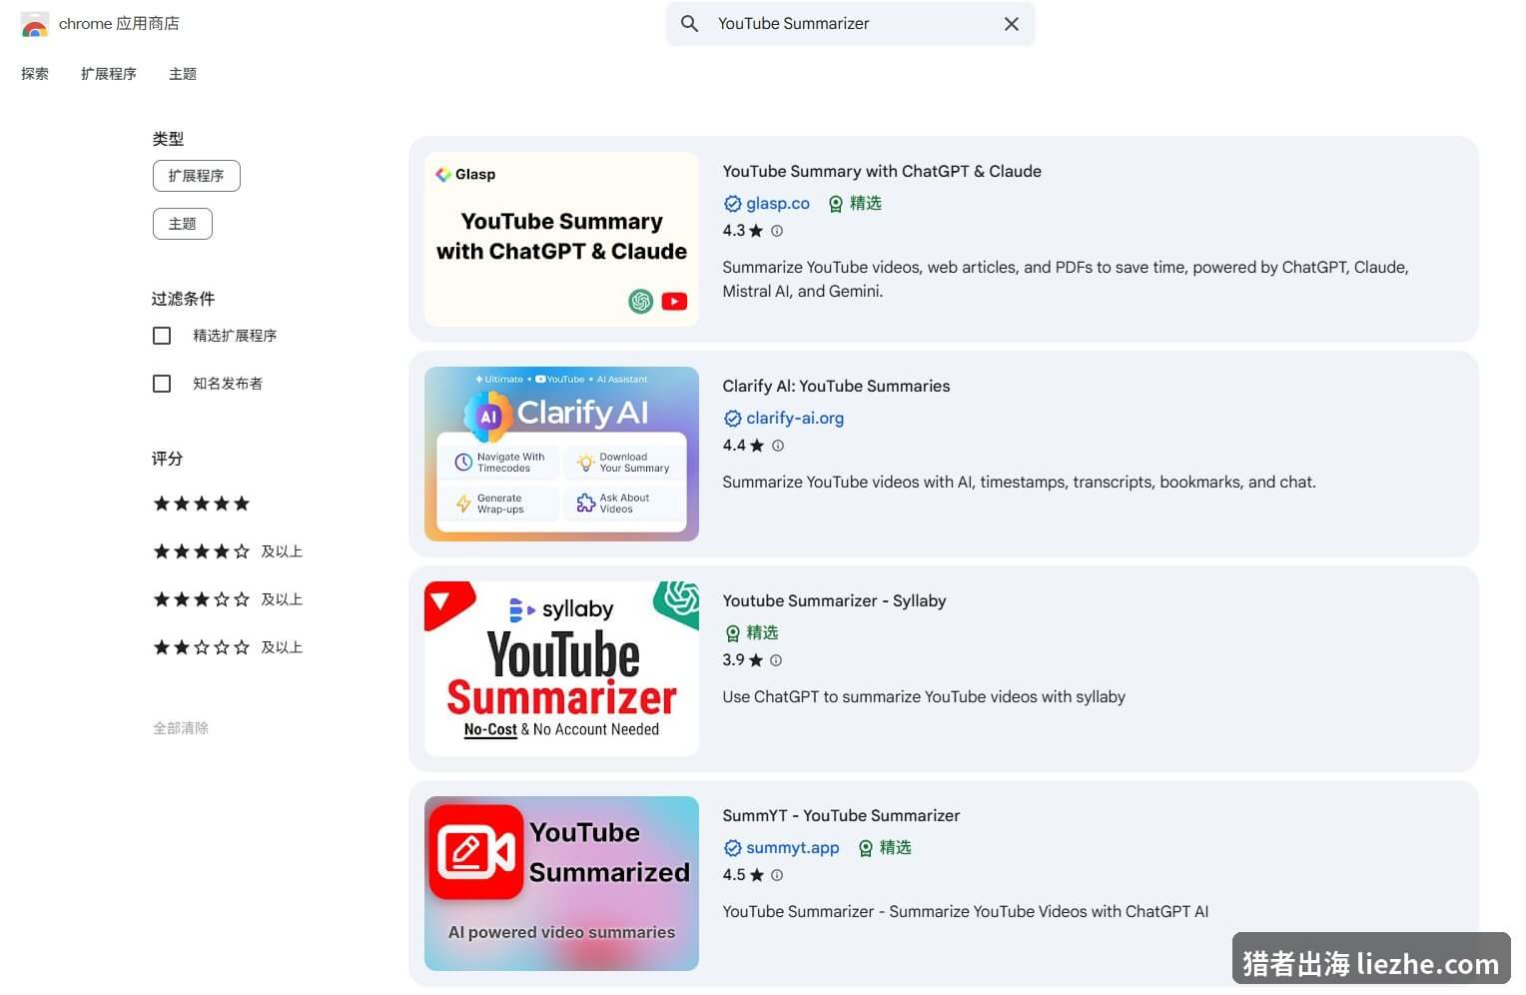Click the verified badge icon beside clarify-ai.org
1526x995 pixels.
[x=733, y=419]
